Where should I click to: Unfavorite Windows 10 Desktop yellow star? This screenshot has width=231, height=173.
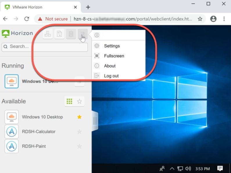point(79,117)
